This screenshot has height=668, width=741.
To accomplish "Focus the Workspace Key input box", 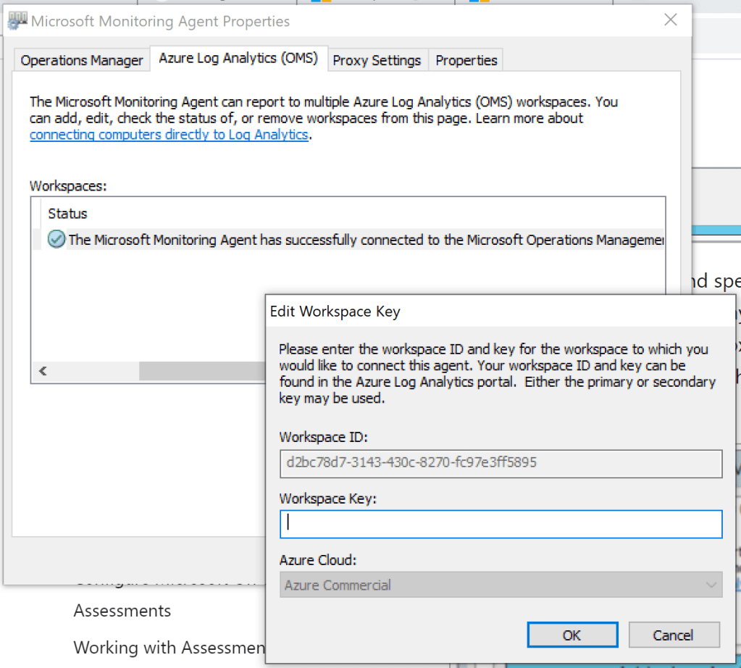I will tap(501, 524).
